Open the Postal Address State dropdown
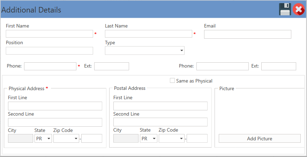The image size is (307, 157). pos(149,139)
